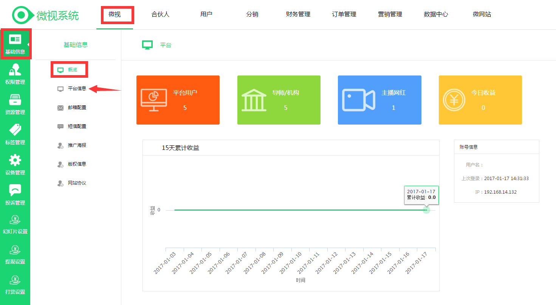Click the 2017-01-17 data point on chart
Screen dimensions: 556x305
click(426, 210)
